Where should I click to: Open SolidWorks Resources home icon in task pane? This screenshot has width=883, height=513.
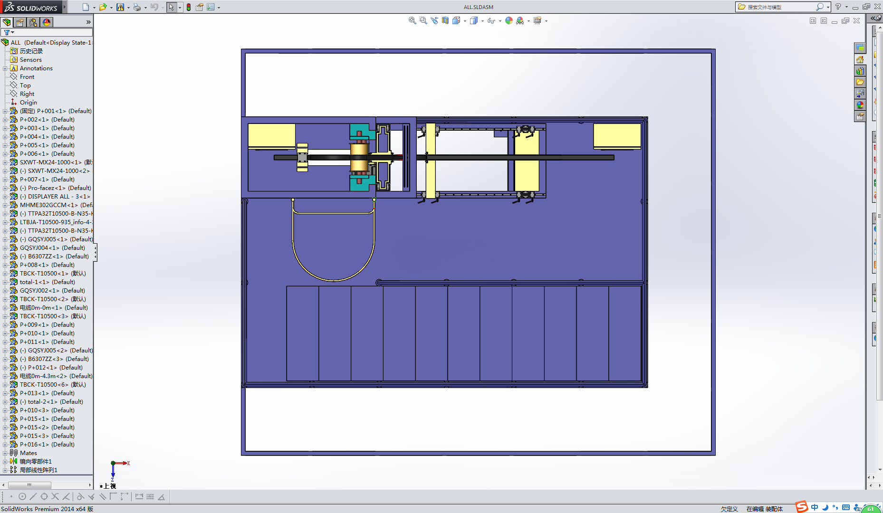click(860, 59)
